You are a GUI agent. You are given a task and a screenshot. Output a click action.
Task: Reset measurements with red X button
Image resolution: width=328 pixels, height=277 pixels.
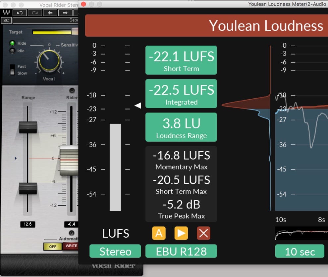[x=203, y=233]
